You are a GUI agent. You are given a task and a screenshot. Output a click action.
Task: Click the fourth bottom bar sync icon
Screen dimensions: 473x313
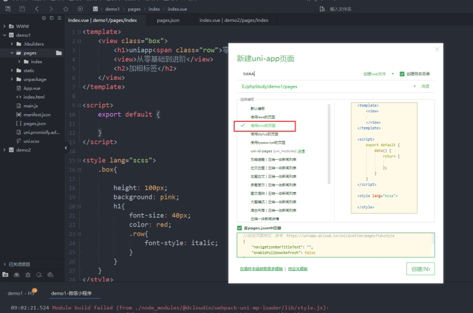click(39, 275)
